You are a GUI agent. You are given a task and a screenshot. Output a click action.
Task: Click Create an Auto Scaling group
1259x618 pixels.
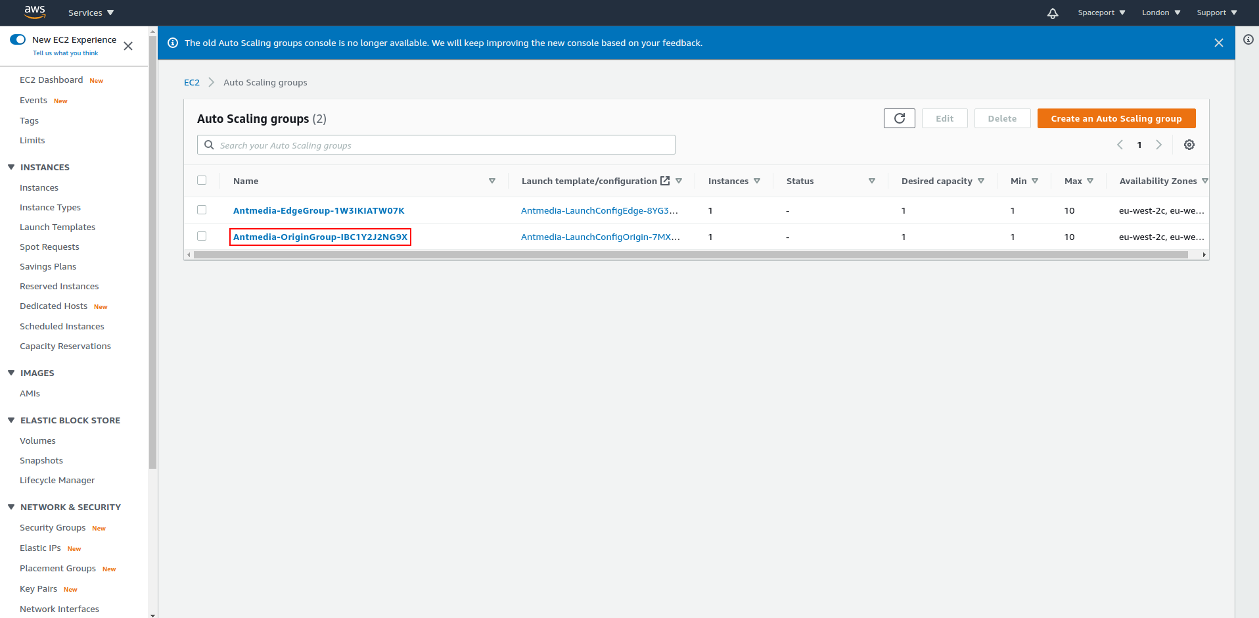1116,118
